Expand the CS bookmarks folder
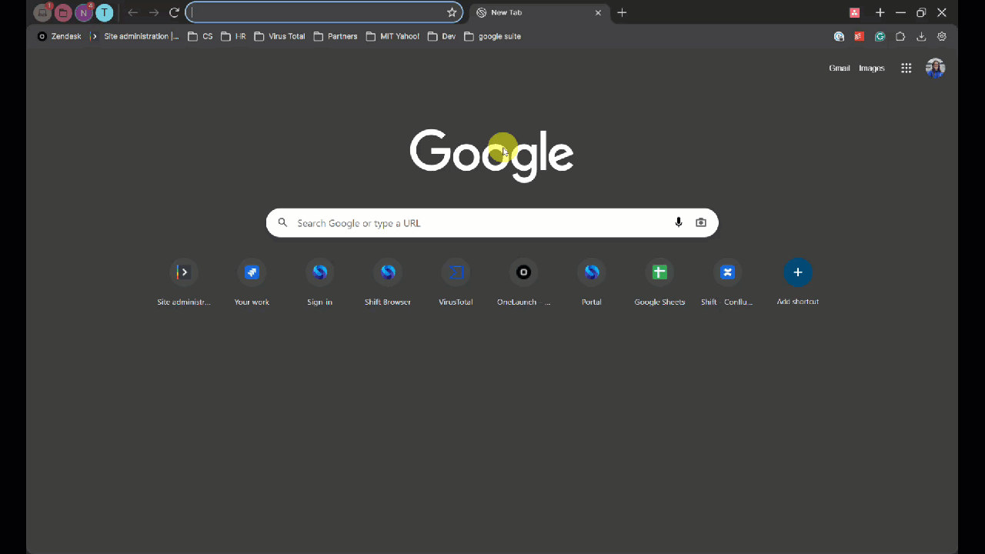Viewport: 985px width, 554px height. coord(200,36)
